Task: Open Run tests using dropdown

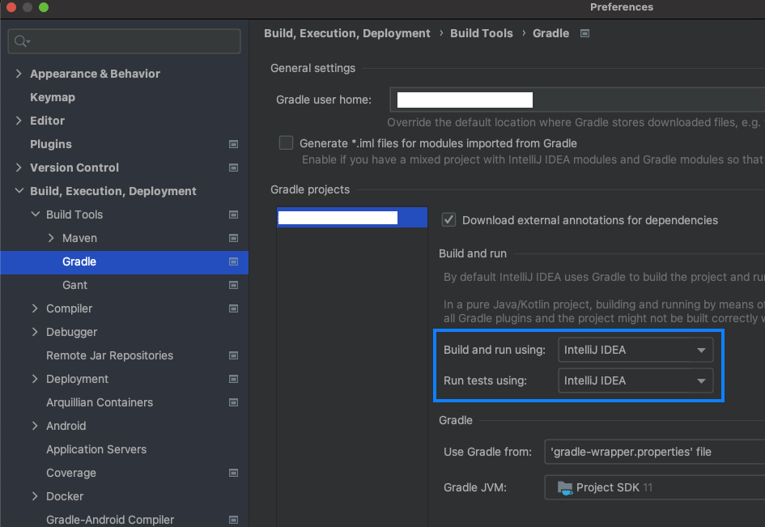Action: coord(635,380)
